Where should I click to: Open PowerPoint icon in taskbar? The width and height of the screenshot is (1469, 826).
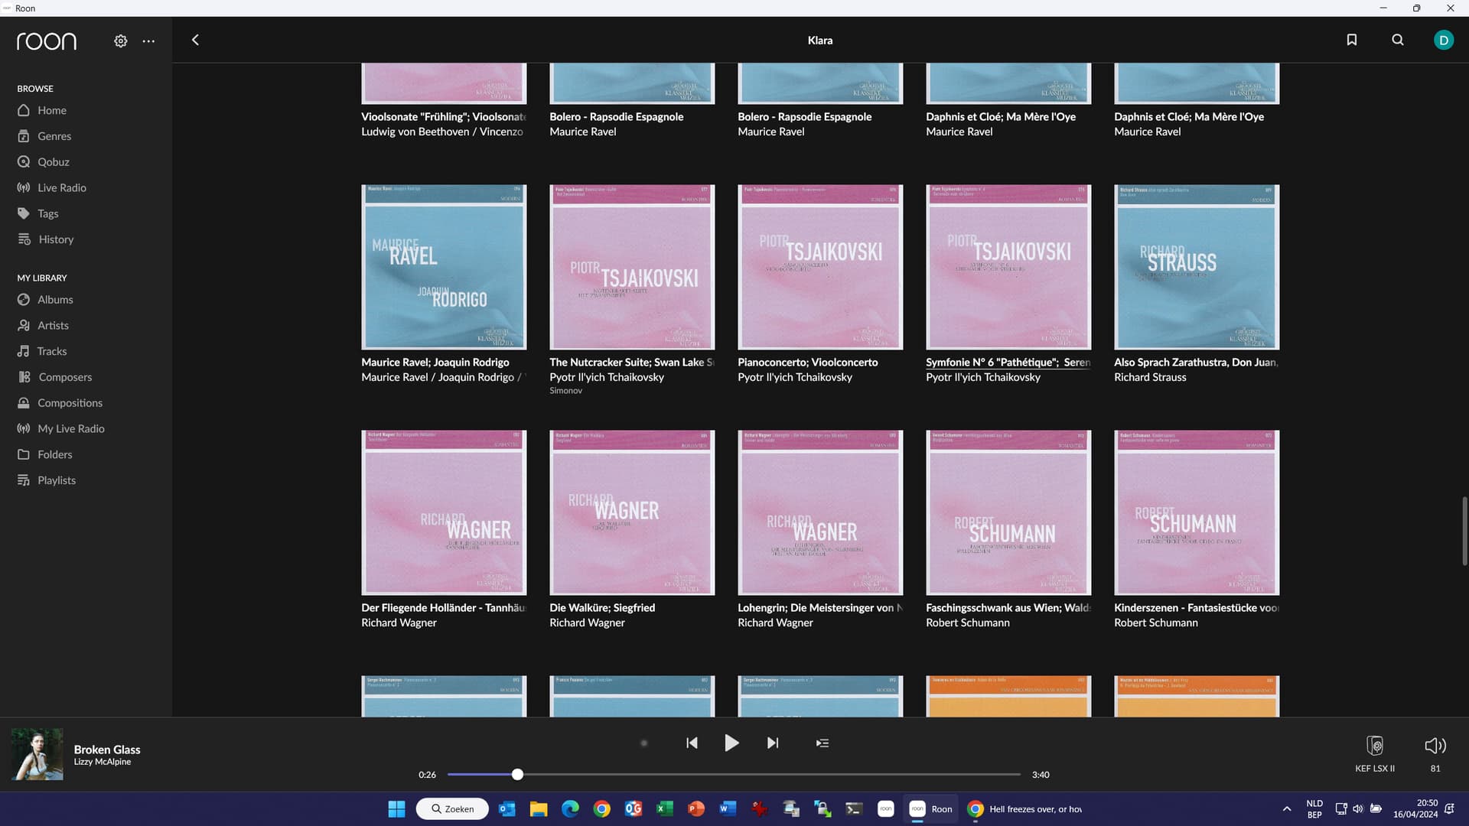click(x=696, y=809)
